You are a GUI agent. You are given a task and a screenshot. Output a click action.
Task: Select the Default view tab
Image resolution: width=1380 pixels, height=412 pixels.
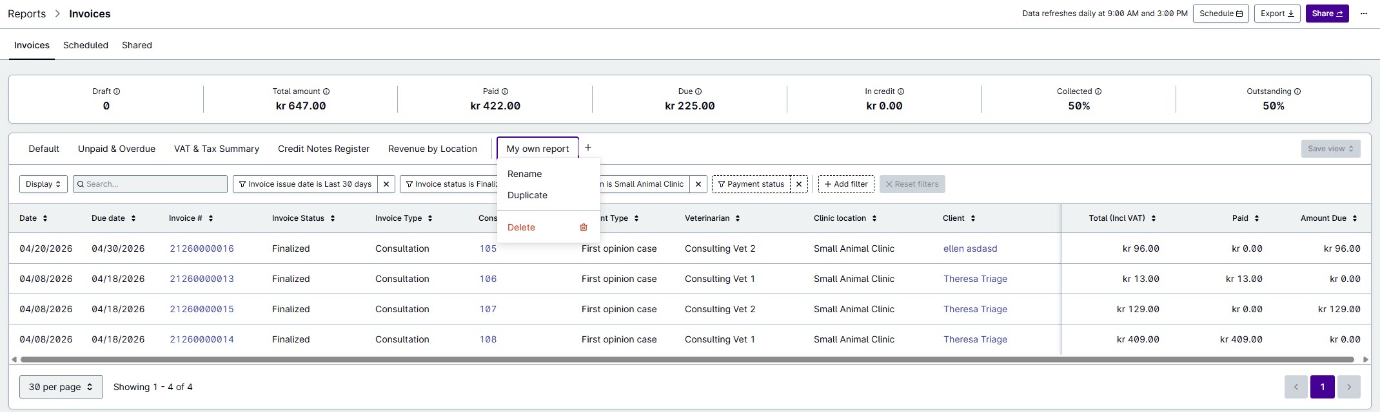click(x=44, y=149)
